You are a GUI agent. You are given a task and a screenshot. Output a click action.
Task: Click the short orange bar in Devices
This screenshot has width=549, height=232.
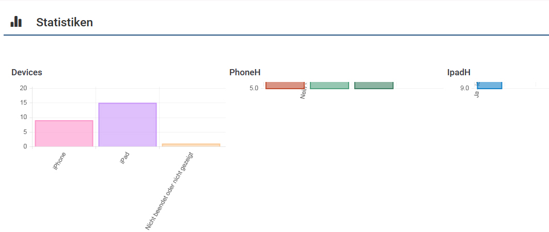click(191, 145)
